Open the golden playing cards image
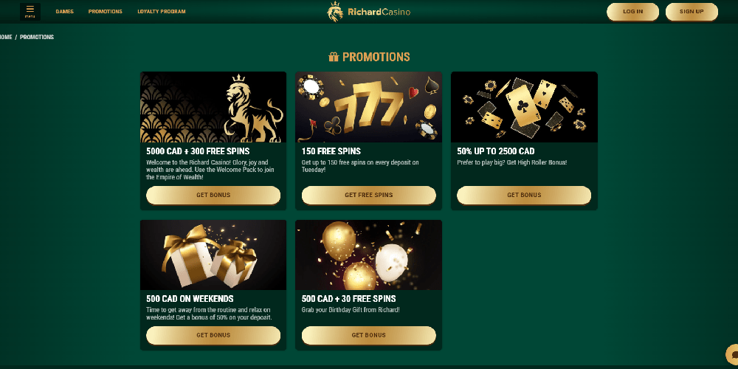Viewport: 738px width, 369px height. (524, 107)
